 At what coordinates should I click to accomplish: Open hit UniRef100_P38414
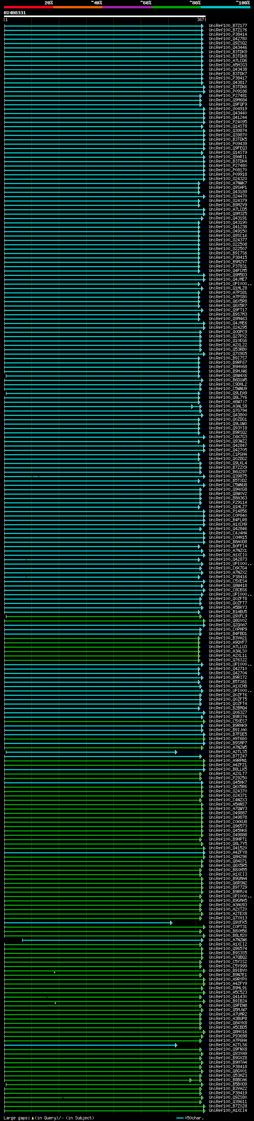pyautogui.click(x=228, y=34)
